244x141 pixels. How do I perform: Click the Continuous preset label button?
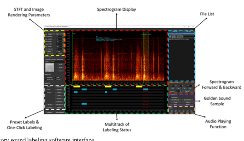[x=59, y=102]
